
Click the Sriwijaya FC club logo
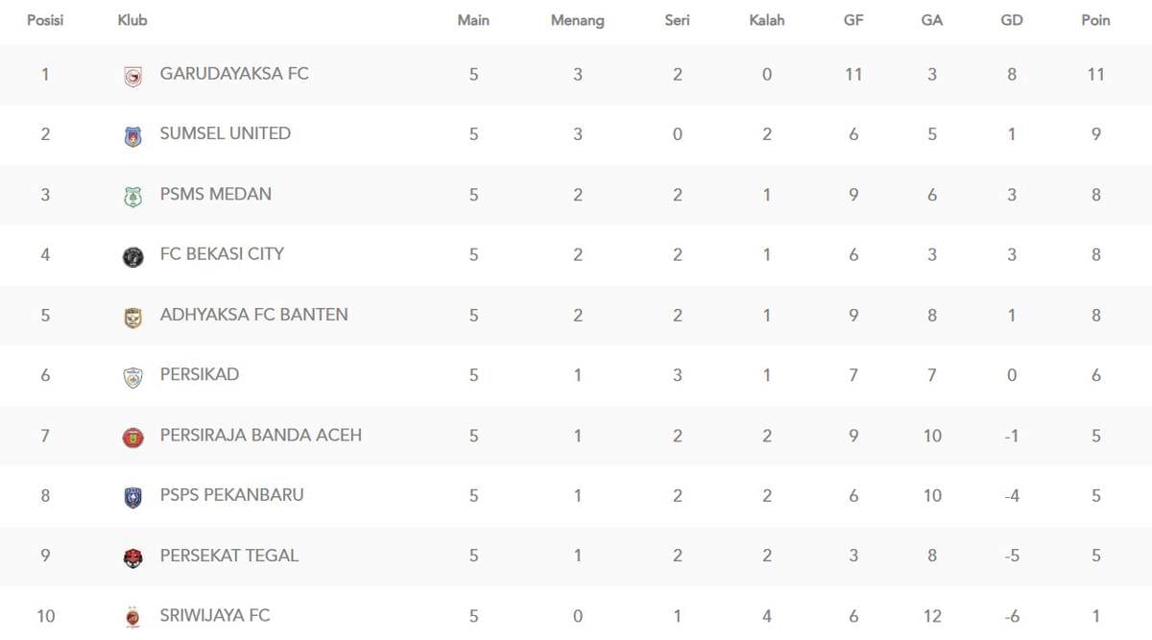coord(133,617)
